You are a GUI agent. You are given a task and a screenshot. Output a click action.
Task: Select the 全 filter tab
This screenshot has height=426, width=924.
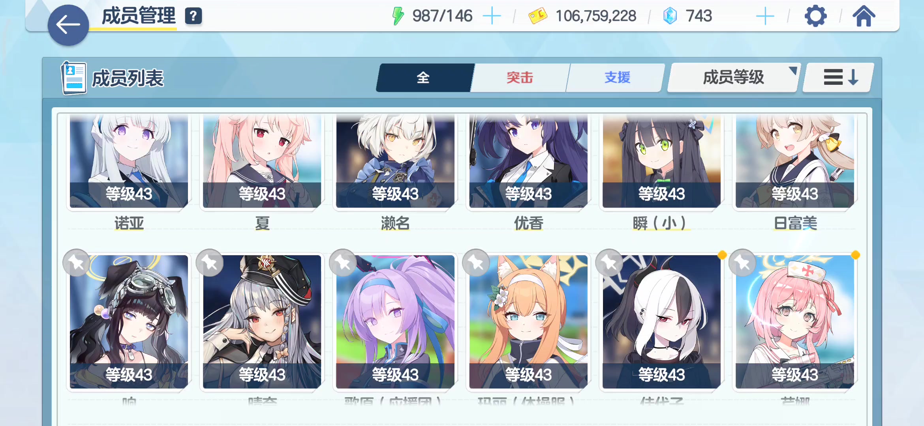423,78
